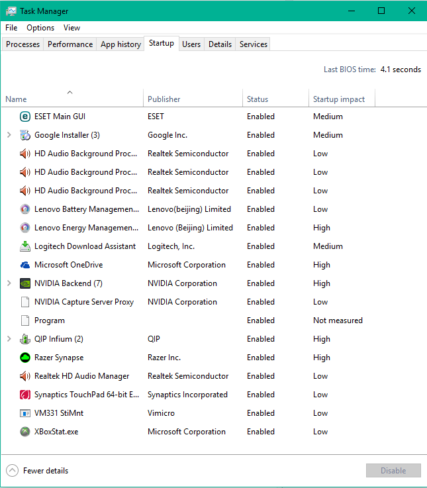
Task: Click the Task Manager title bar icon
Action: coord(11,11)
